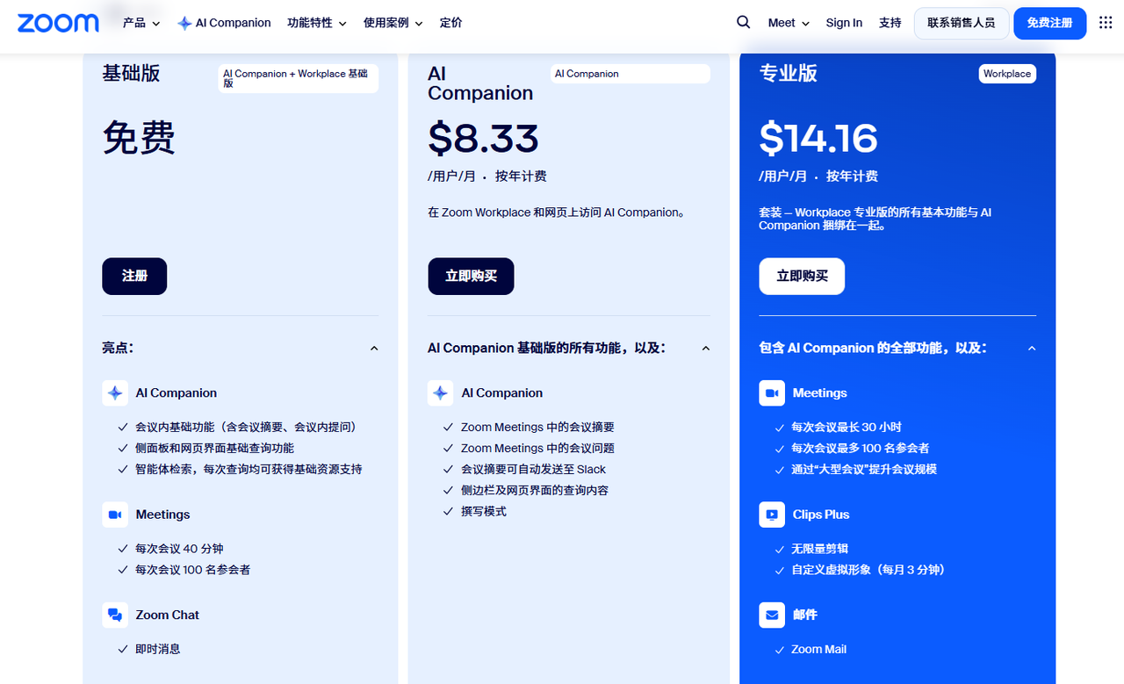
Task: Click 通过“大型会议”提升会议规模
Action: pos(864,470)
